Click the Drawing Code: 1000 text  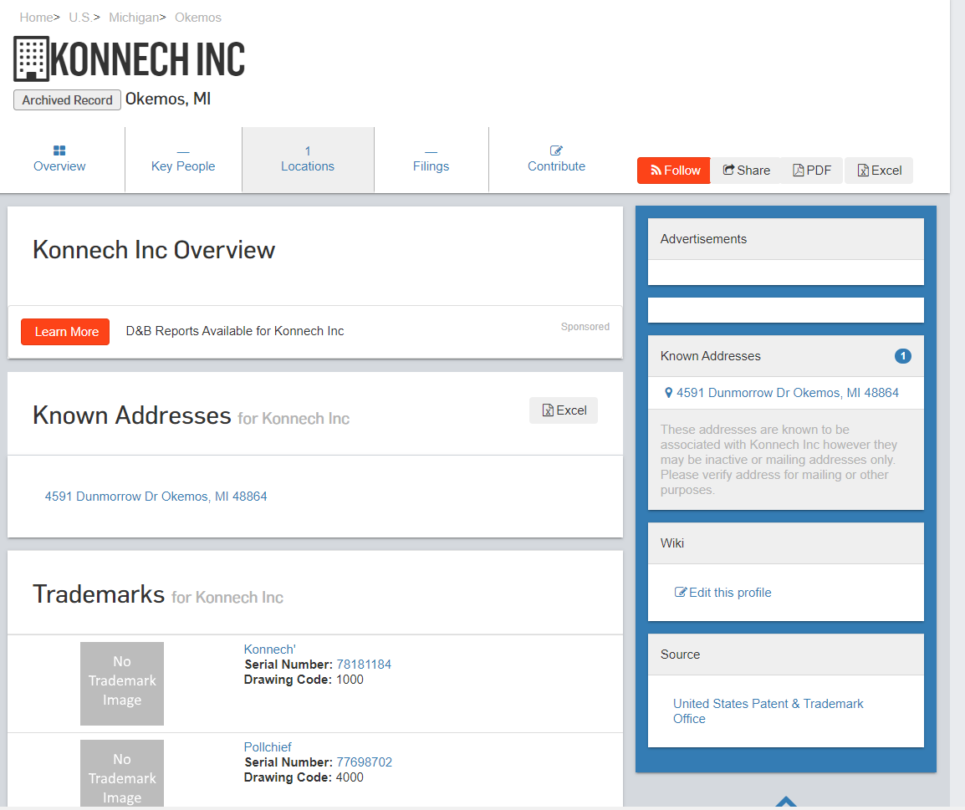[x=304, y=680]
